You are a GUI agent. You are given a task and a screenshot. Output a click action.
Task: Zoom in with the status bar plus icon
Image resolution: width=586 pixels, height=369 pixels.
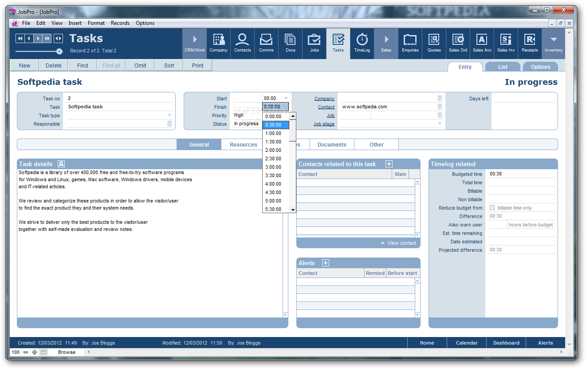(x=35, y=352)
